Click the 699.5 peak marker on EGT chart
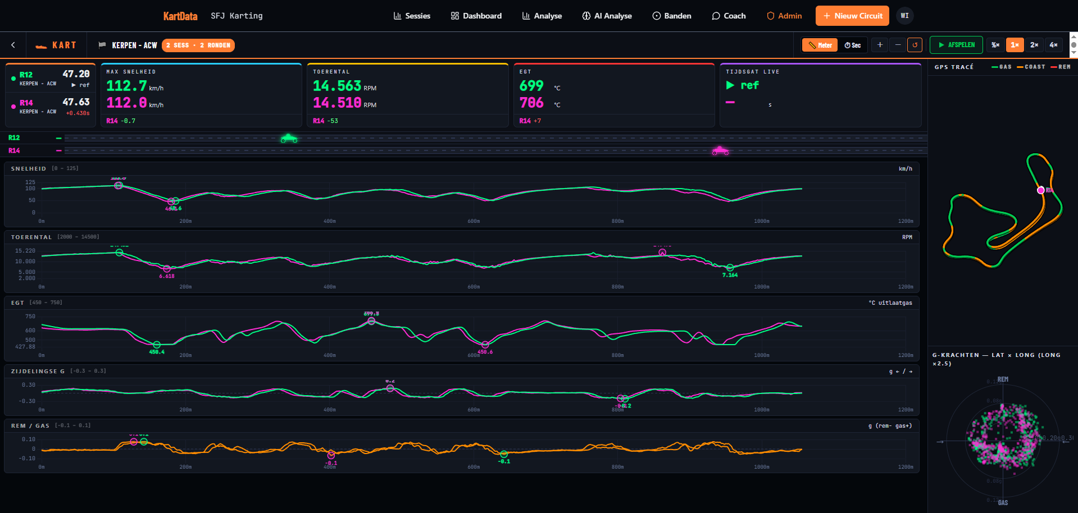1078x513 pixels. click(371, 321)
